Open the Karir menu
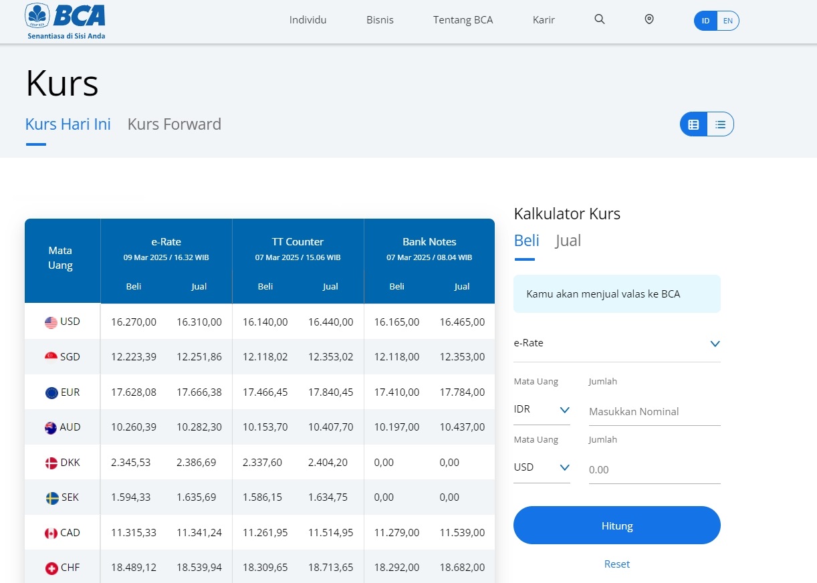Viewport: 817px width, 583px height. click(x=544, y=20)
